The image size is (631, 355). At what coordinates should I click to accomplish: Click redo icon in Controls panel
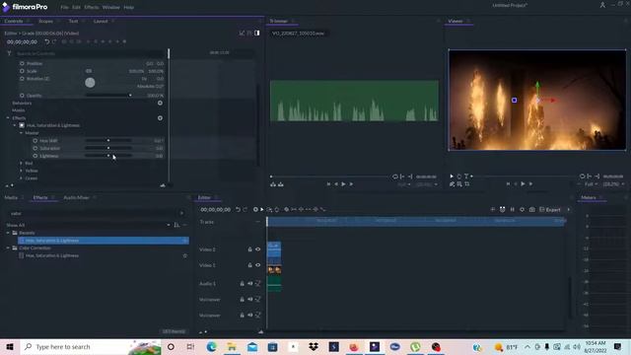[x=54, y=41]
